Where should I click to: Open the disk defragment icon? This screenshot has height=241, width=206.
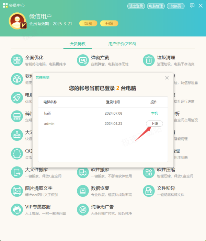tap(17, 116)
